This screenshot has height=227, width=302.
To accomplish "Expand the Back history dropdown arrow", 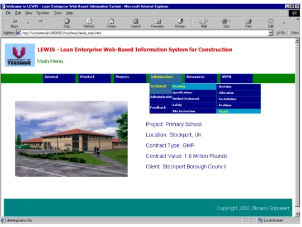I will 28,23.
